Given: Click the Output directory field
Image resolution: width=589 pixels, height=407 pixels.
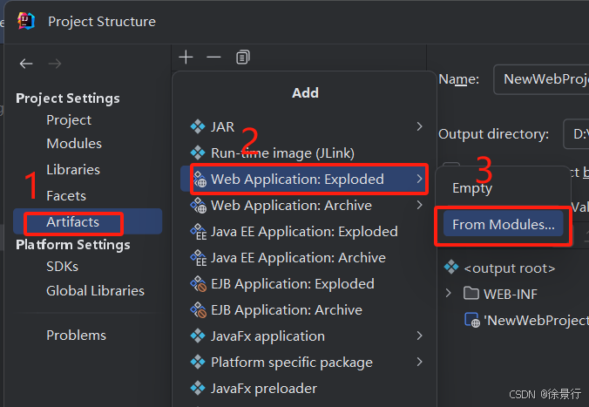Looking at the screenshot, I should [576, 134].
